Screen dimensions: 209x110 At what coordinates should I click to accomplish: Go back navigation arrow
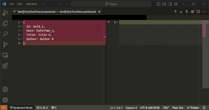tap(61, 4)
